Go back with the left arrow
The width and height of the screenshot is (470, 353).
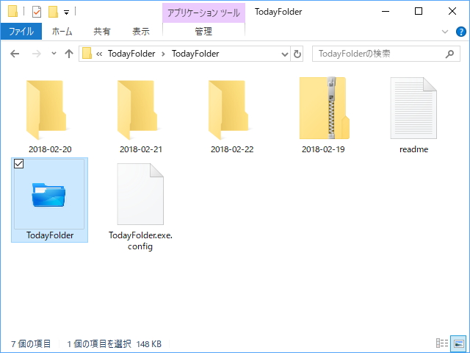pos(15,54)
